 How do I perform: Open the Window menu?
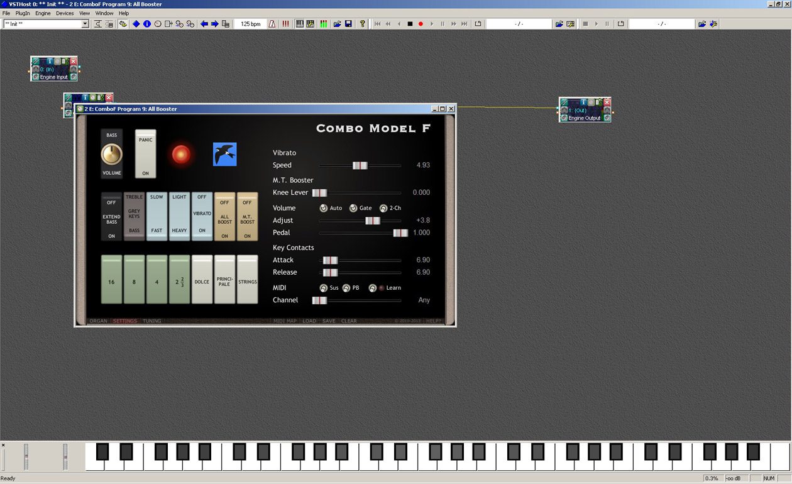104,13
